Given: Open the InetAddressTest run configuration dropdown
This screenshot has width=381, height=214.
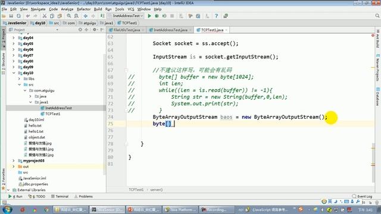Looking at the screenshot, I should (x=126, y=16).
